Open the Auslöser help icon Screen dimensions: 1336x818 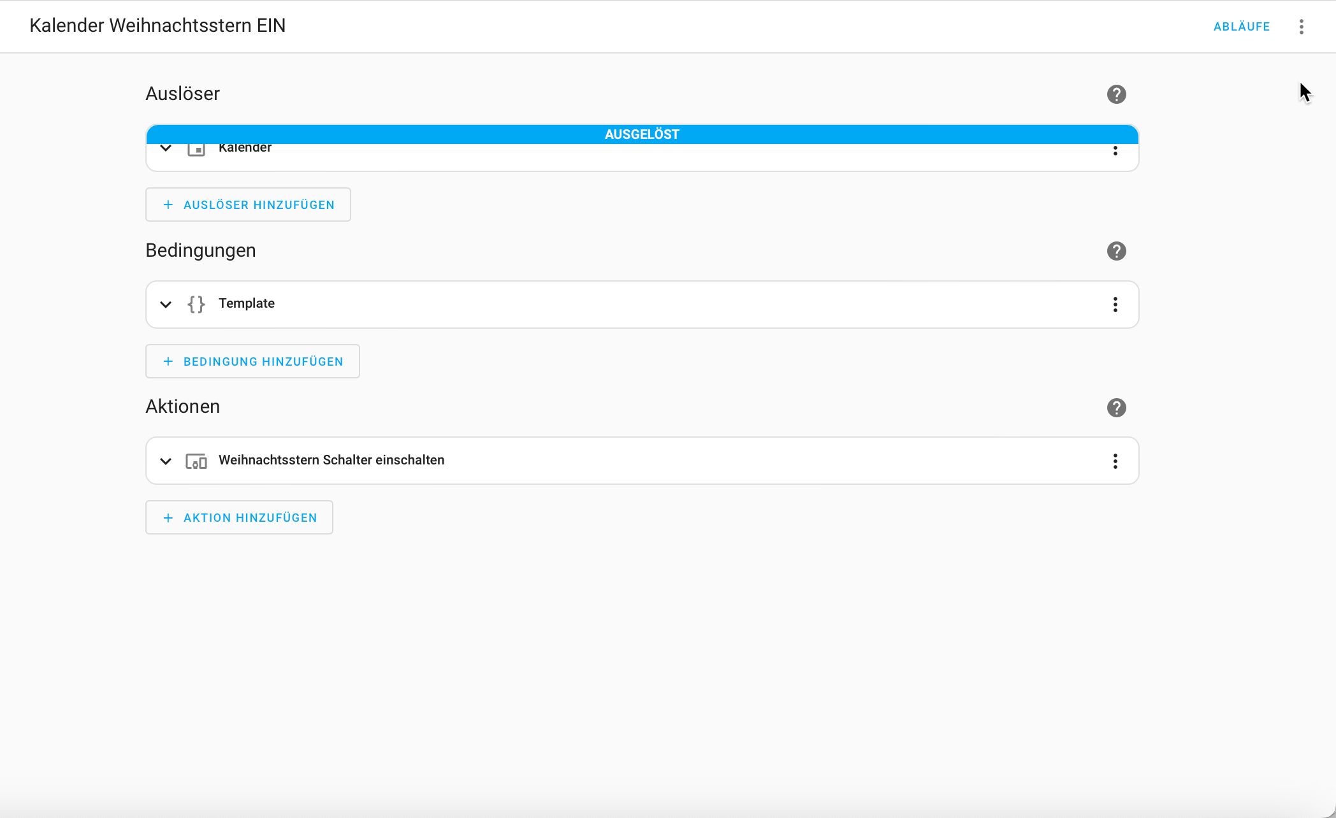[1116, 94]
